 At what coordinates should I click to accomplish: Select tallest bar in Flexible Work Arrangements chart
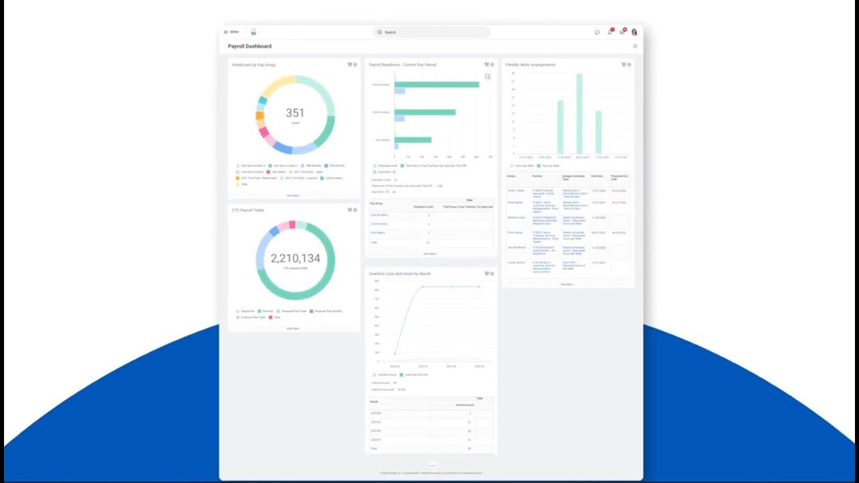[x=579, y=114]
